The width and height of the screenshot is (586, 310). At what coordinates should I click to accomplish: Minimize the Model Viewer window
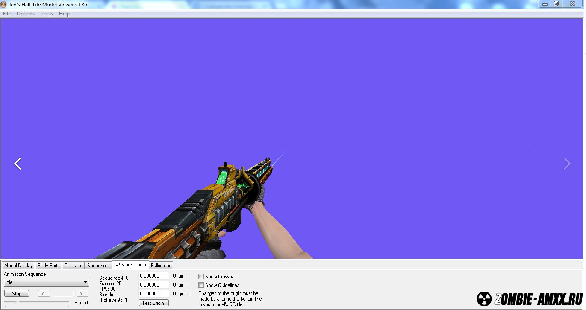point(545,4)
